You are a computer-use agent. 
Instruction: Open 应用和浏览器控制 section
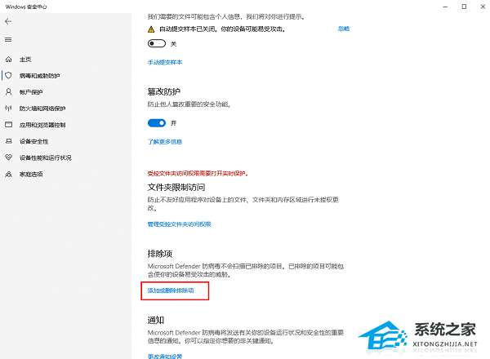click(x=42, y=125)
